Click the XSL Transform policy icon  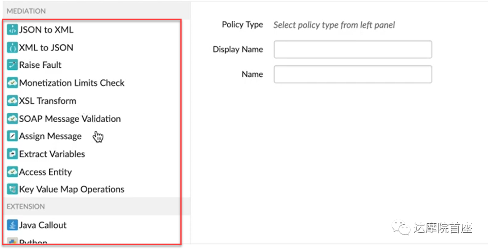[x=12, y=101]
